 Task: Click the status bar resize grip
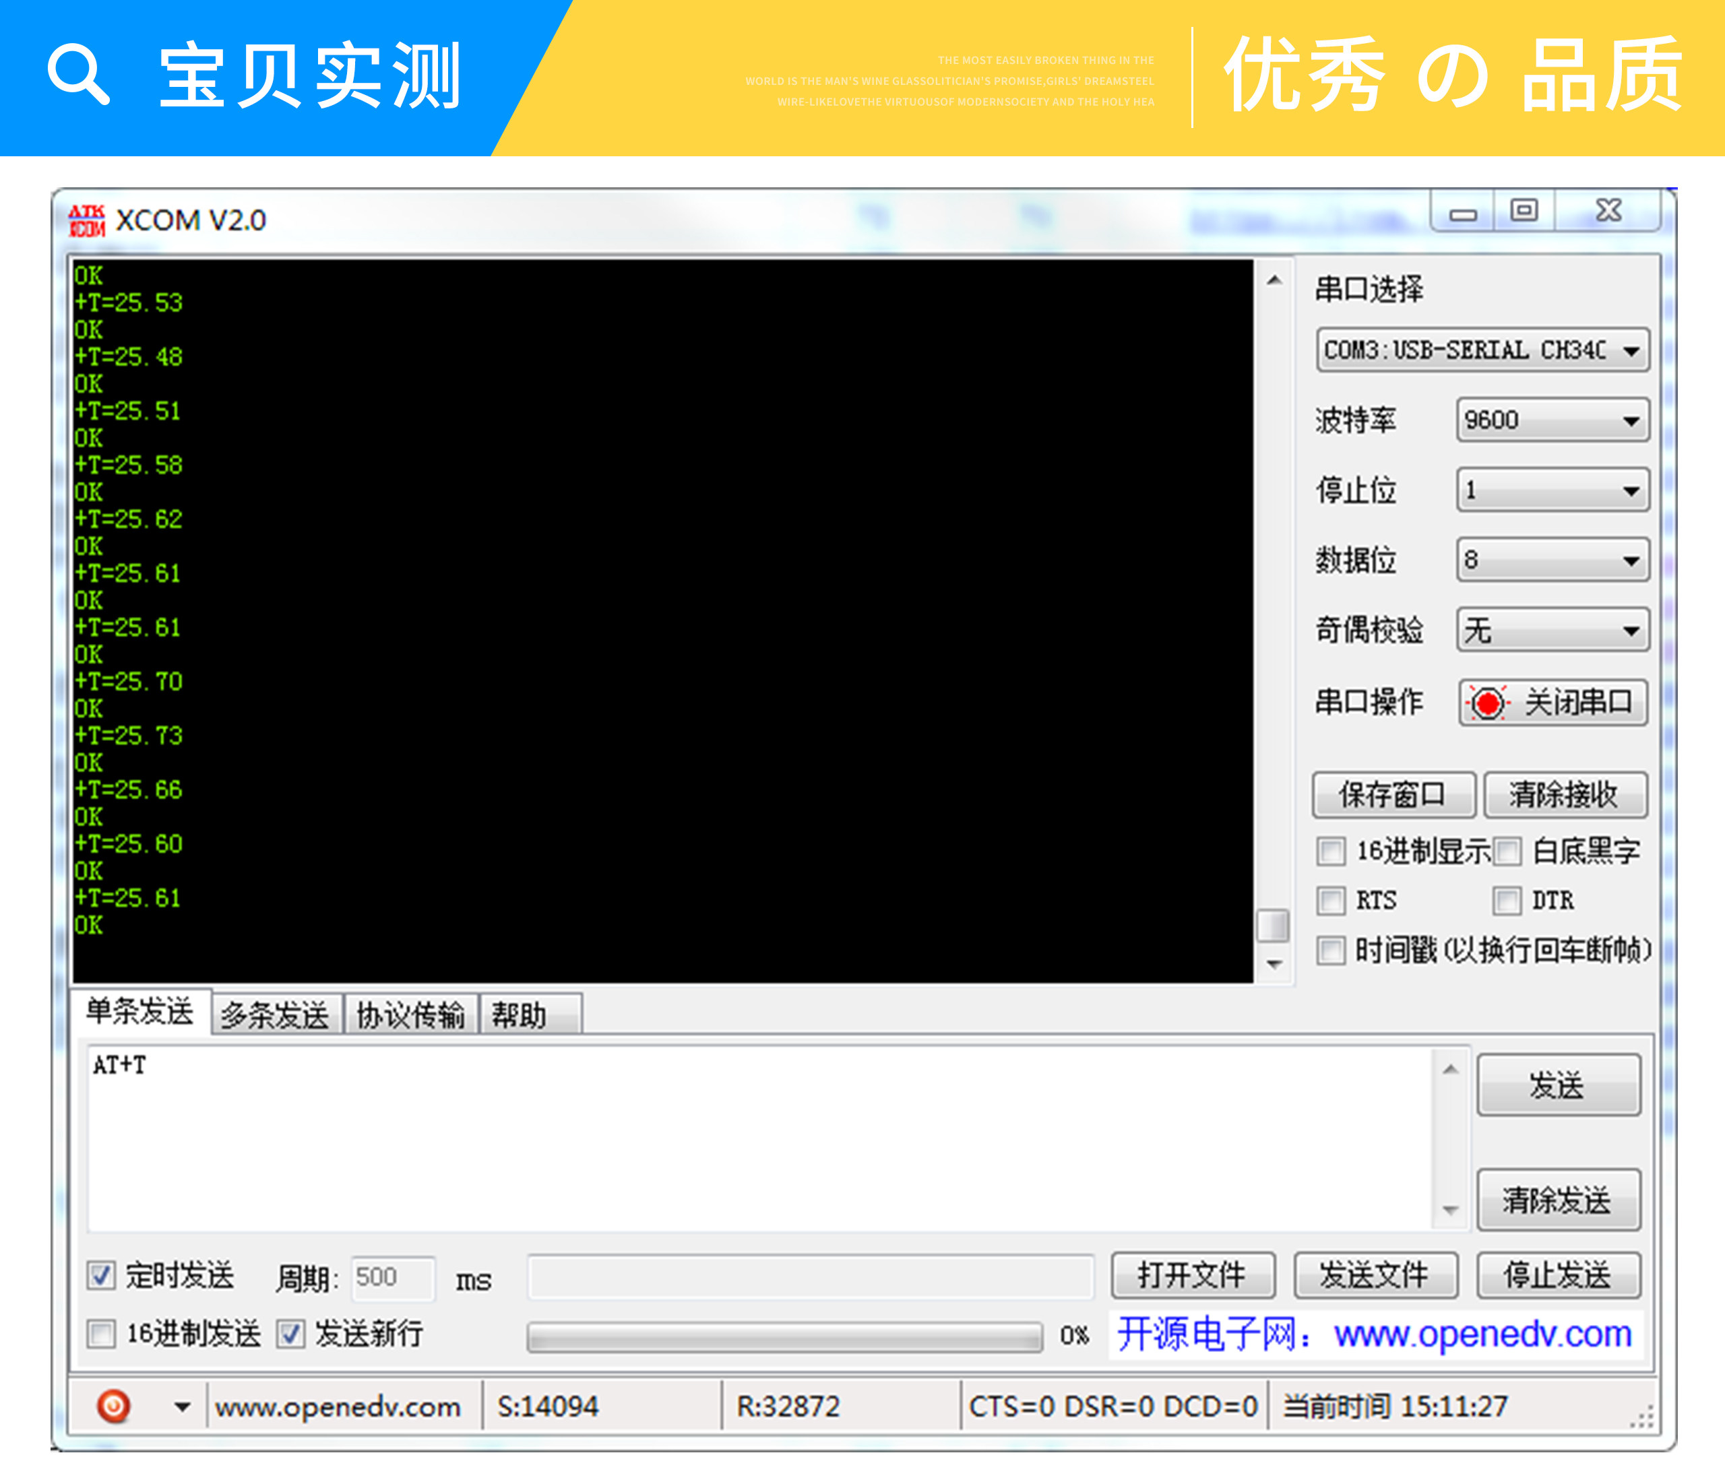point(1643,1417)
